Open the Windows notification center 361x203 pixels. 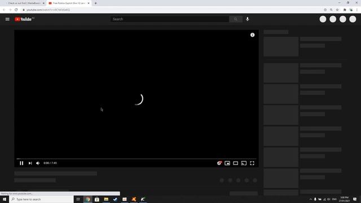pos(355,199)
